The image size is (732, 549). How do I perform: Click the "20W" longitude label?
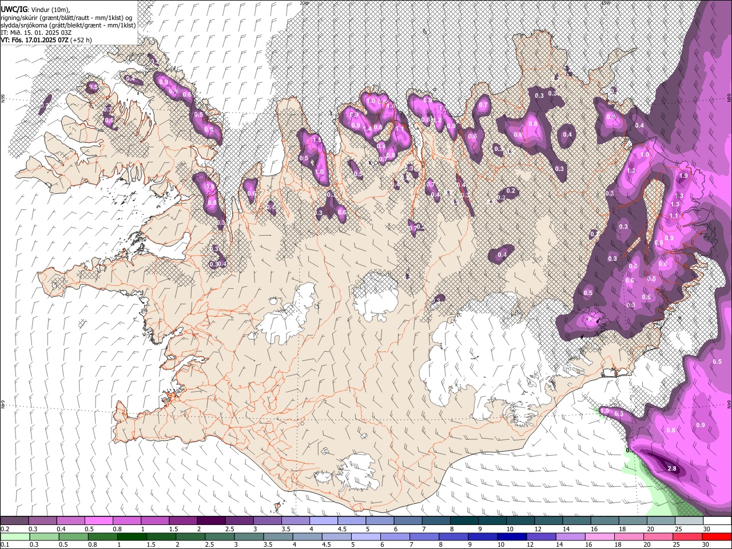304,3
